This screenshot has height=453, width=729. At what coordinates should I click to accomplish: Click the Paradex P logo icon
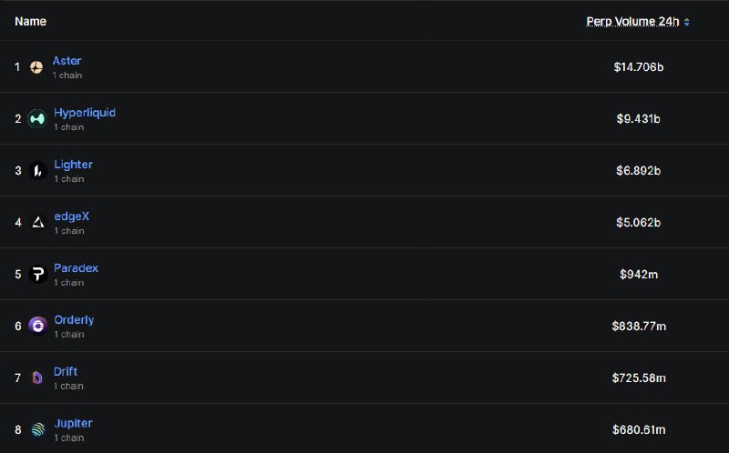point(37,275)
